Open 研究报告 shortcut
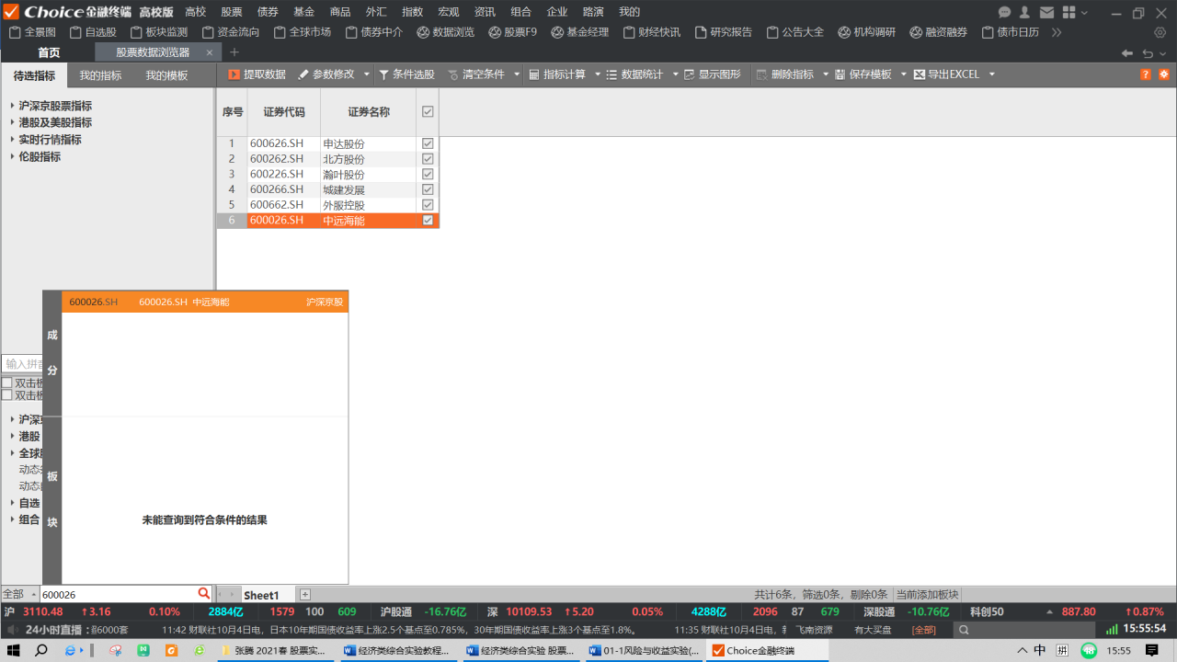 pyautogui.click(x=724, y=32)
